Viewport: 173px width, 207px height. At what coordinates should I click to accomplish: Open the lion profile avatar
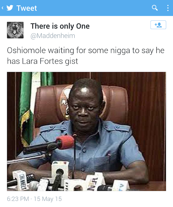click(15, 30)
